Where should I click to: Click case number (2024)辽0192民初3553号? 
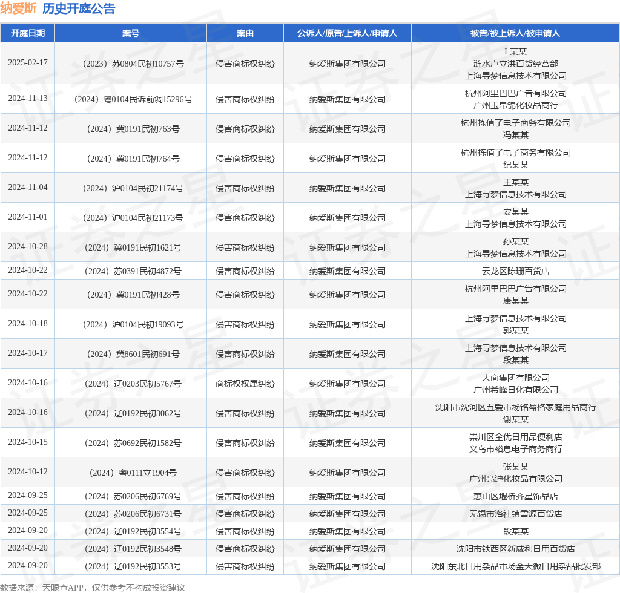[x=133, y=566]
